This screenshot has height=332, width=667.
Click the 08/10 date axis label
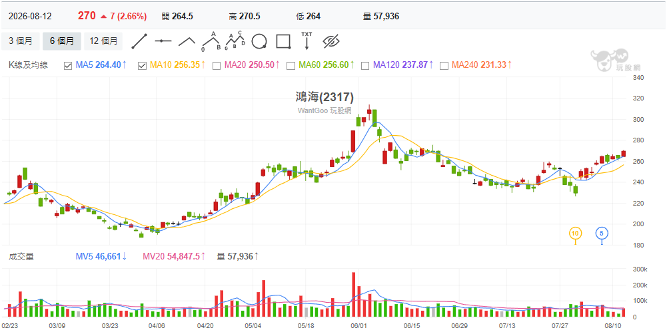coord(612,325)
